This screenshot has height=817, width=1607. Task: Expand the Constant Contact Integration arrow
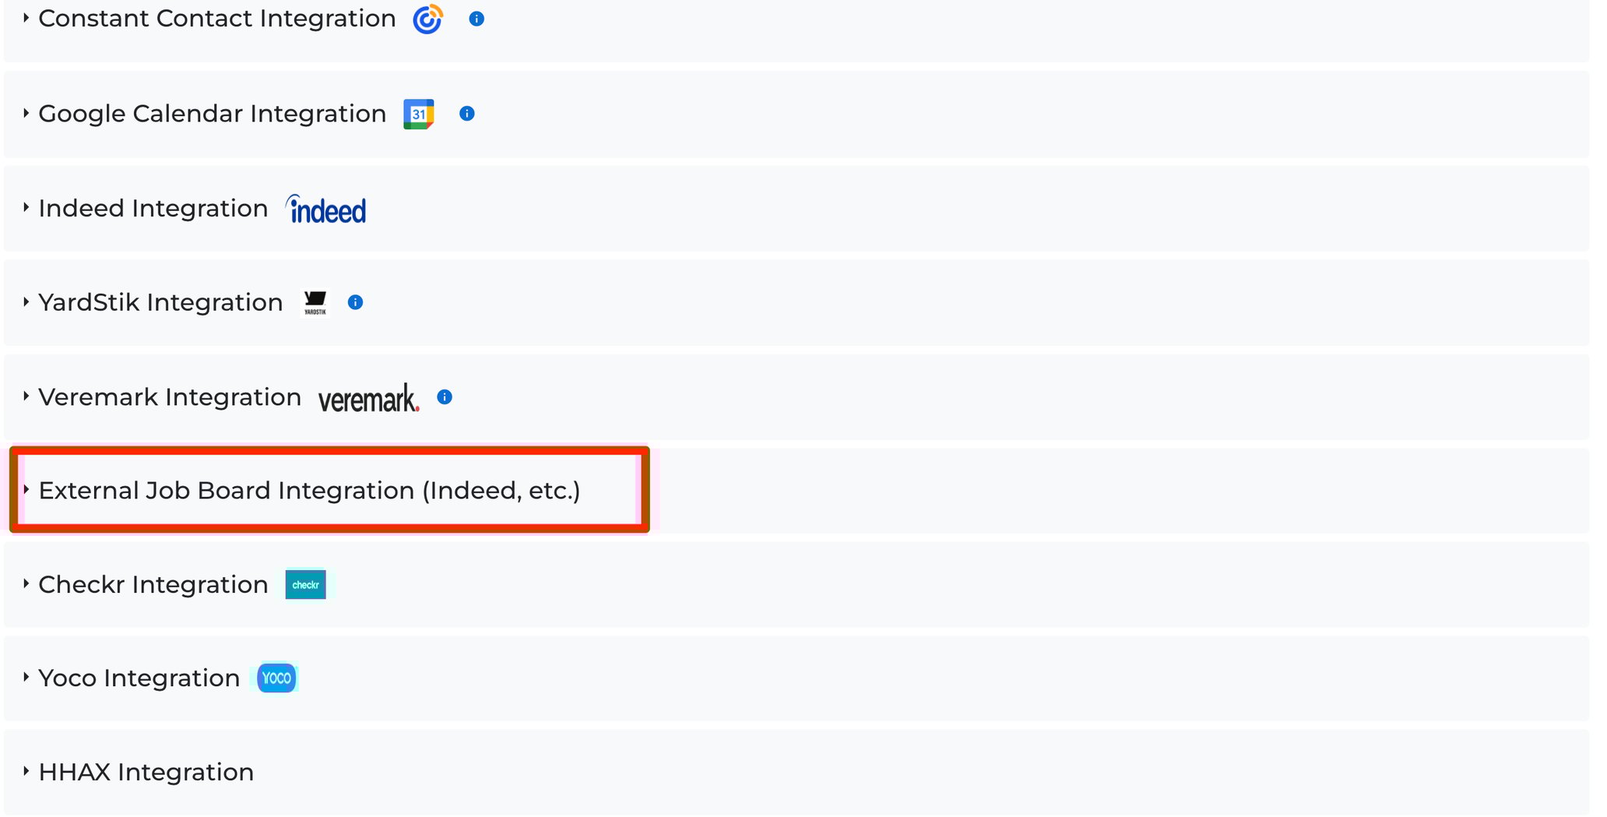(26, 17)
